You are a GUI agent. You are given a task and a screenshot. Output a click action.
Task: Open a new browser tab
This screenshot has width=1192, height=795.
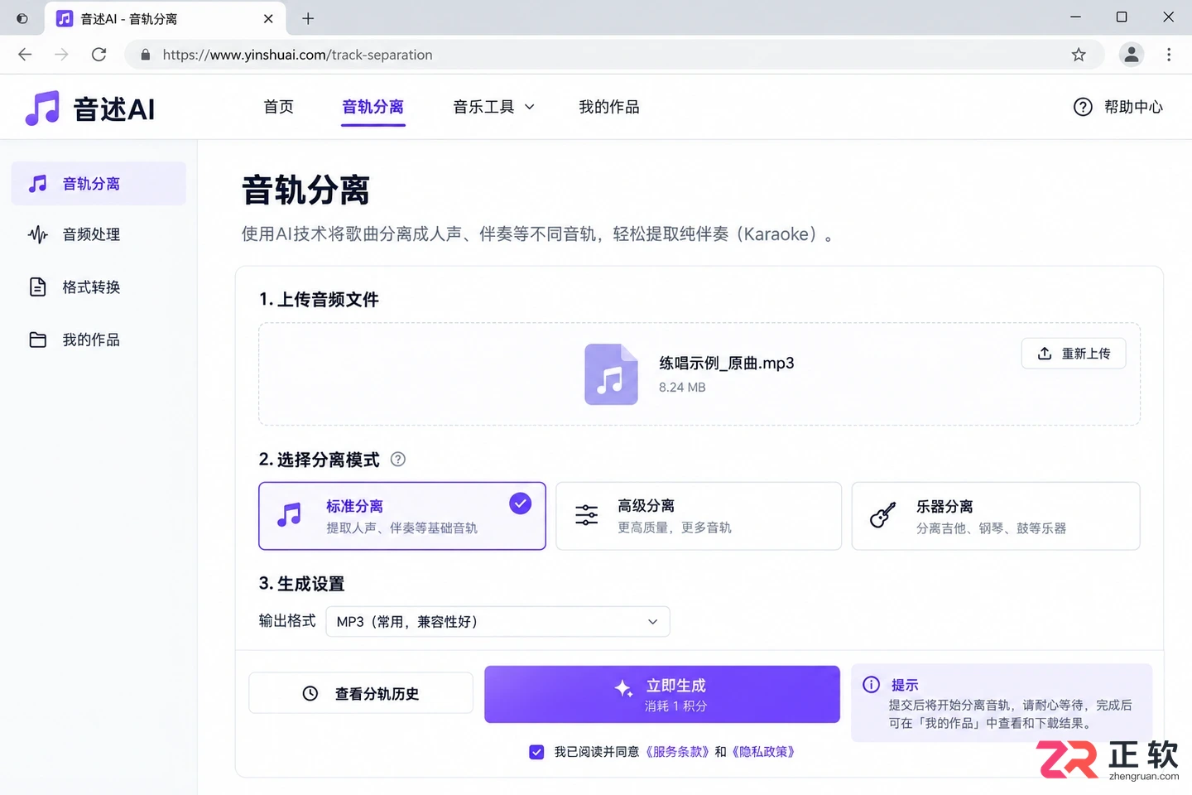coord(308,18)
